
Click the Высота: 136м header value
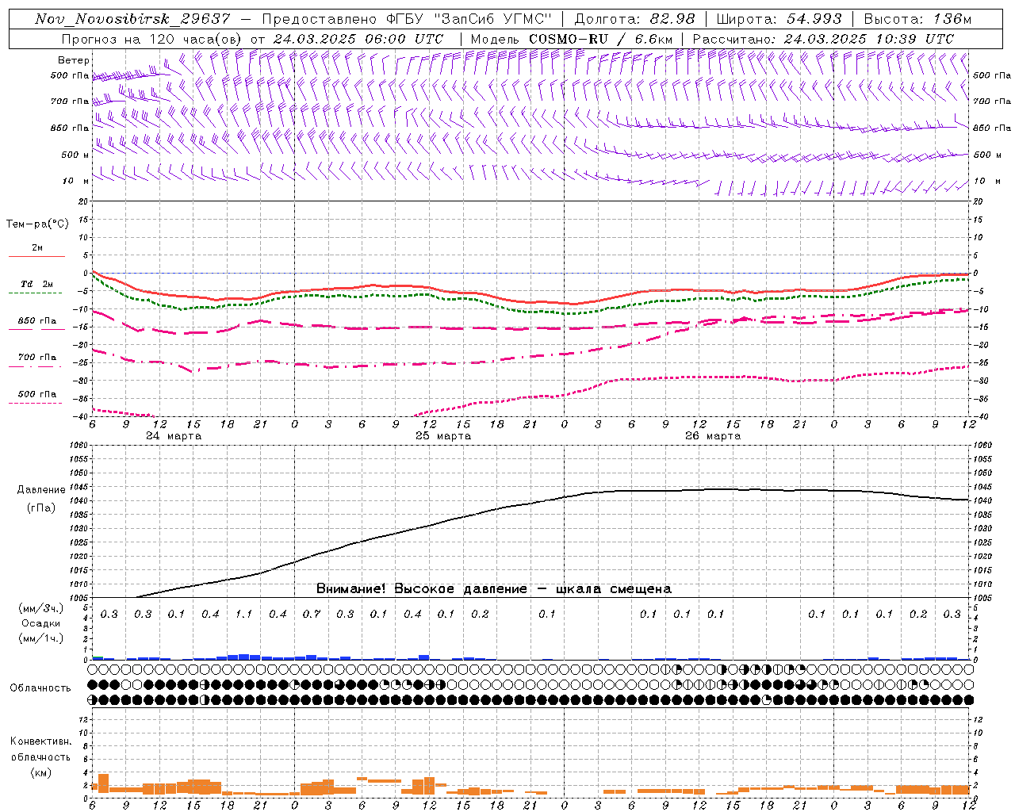[917, 19]
